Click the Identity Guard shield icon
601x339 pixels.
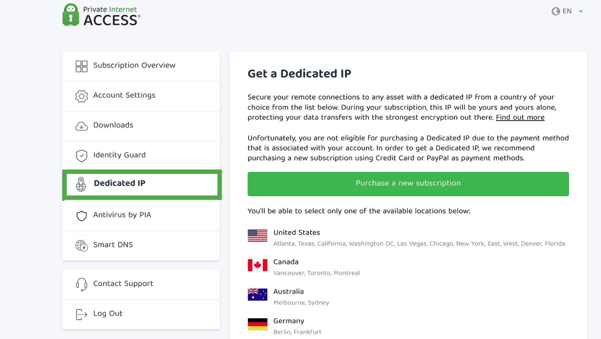click(x=81, y=156)
